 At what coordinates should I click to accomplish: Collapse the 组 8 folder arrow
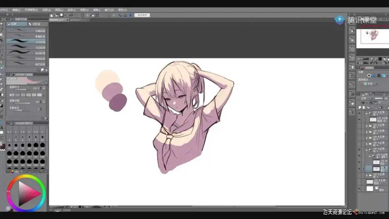366,114
